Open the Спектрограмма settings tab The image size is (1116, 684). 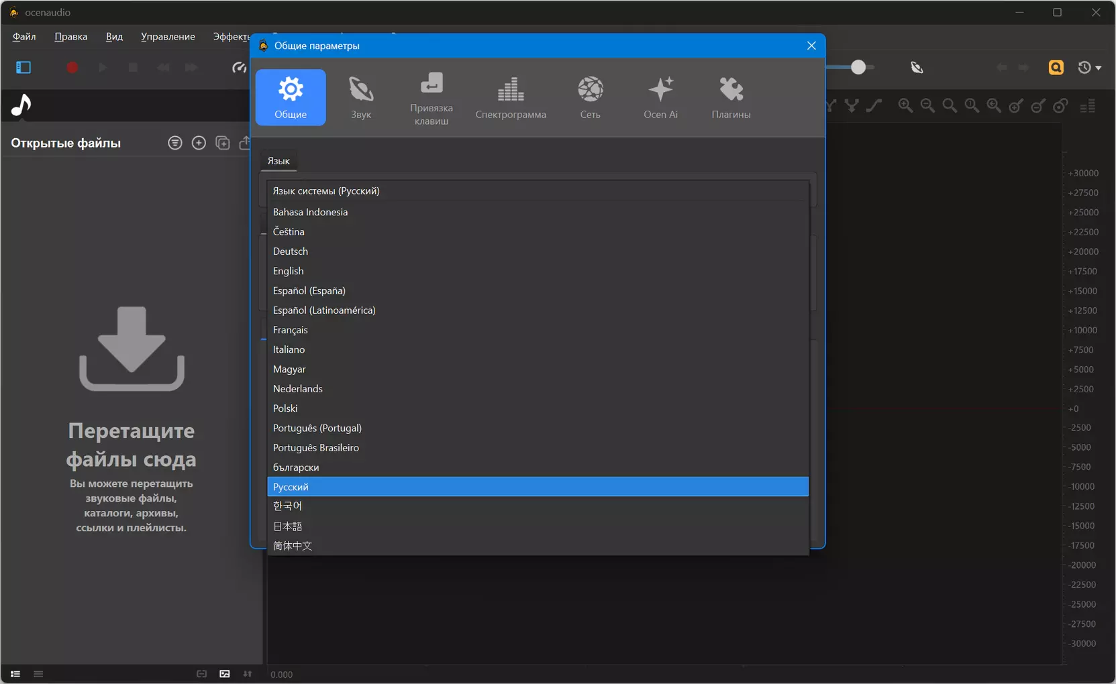pos(511,97)
